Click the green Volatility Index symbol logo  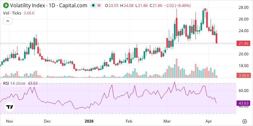pos(6,5)
